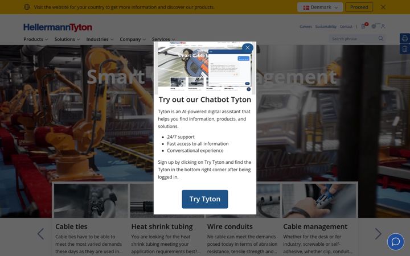
Task: Close the Chatbot Tyton popup
Action: coord(247,48)
